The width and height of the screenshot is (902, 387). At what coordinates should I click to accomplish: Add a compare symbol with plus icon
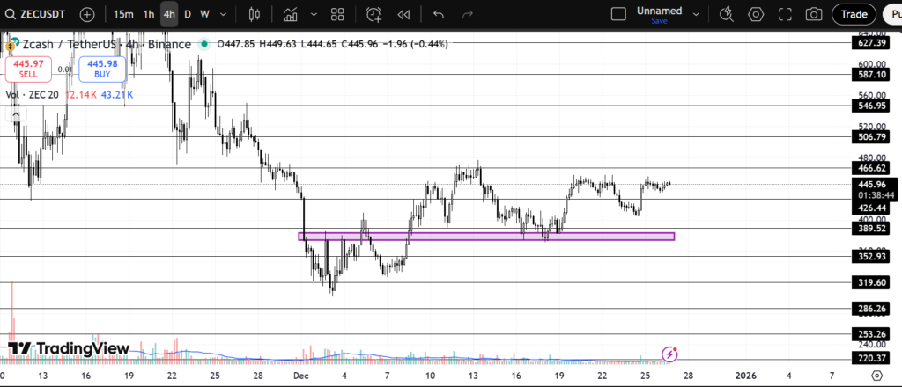[87, 14]
